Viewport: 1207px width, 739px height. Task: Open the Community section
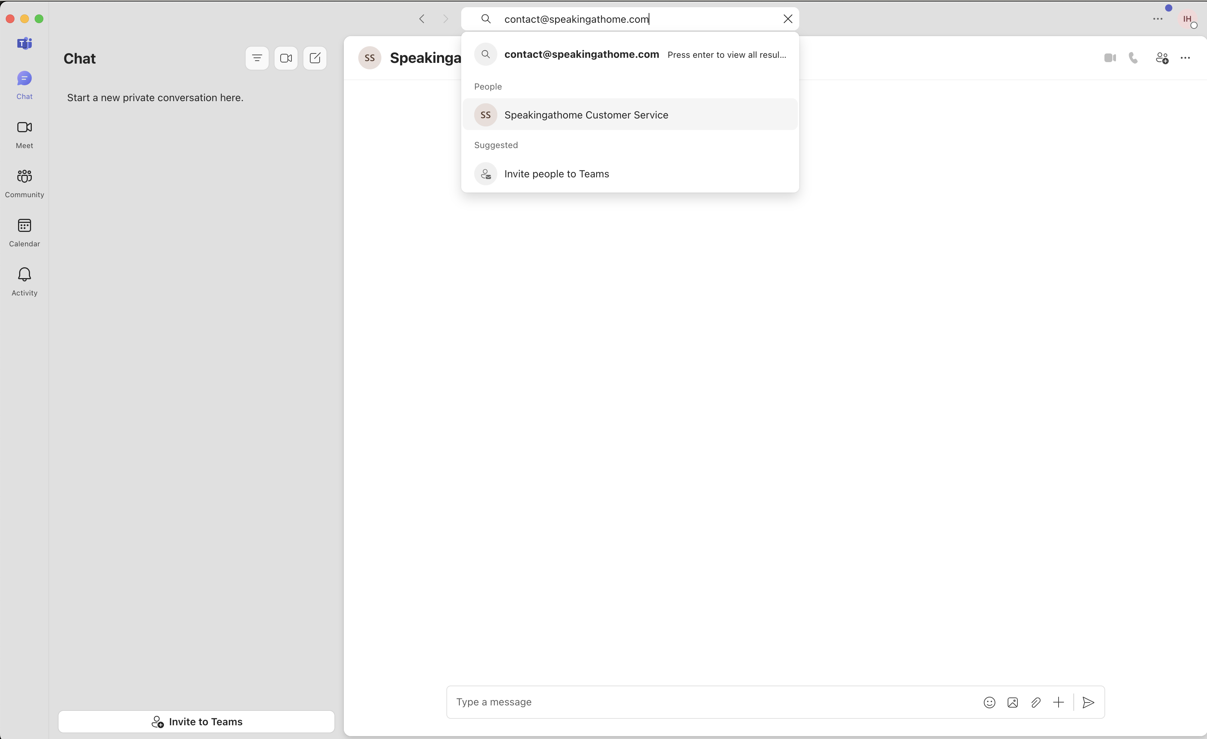pyautogui.click(x=24, y=183)
